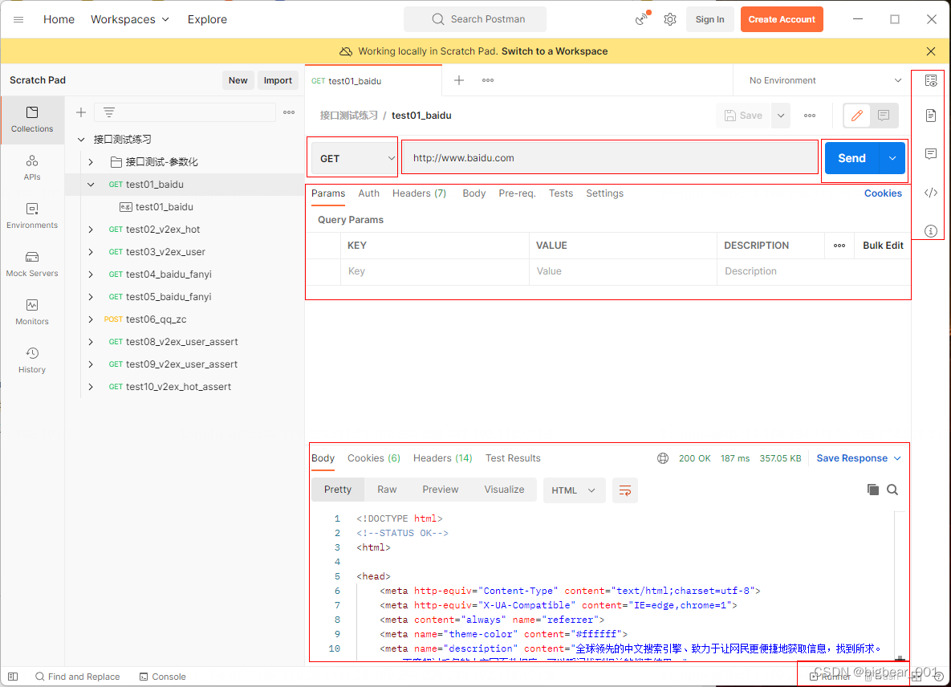Click the network globe icon in response
The width and height of the screenshot is (951, 687).
663,458
